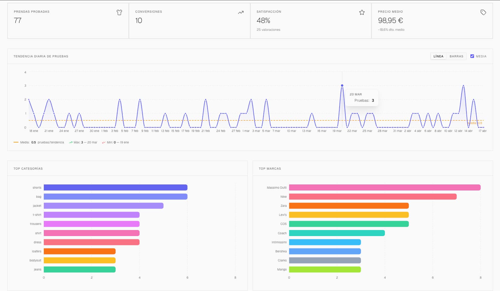The image size is (500, 291).
Task: Click the red Mín trend icon in legend
Action: [104, 142]
